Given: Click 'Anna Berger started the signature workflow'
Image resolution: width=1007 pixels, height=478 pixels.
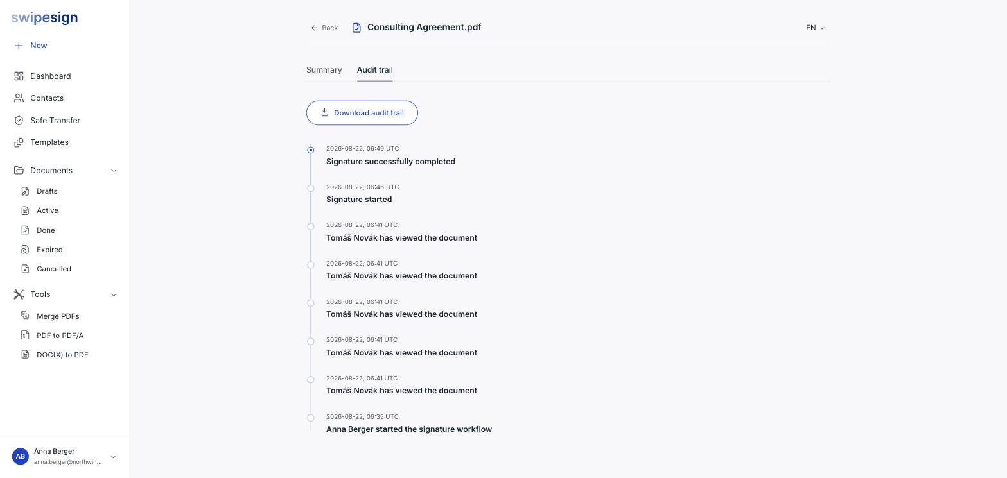Looking at the screenshot, I should [x=409, y=429].
